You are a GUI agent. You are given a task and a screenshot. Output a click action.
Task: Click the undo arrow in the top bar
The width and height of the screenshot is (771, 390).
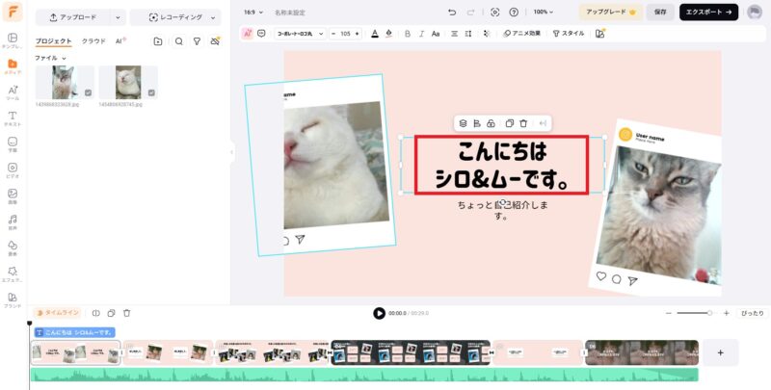point(452,13)
